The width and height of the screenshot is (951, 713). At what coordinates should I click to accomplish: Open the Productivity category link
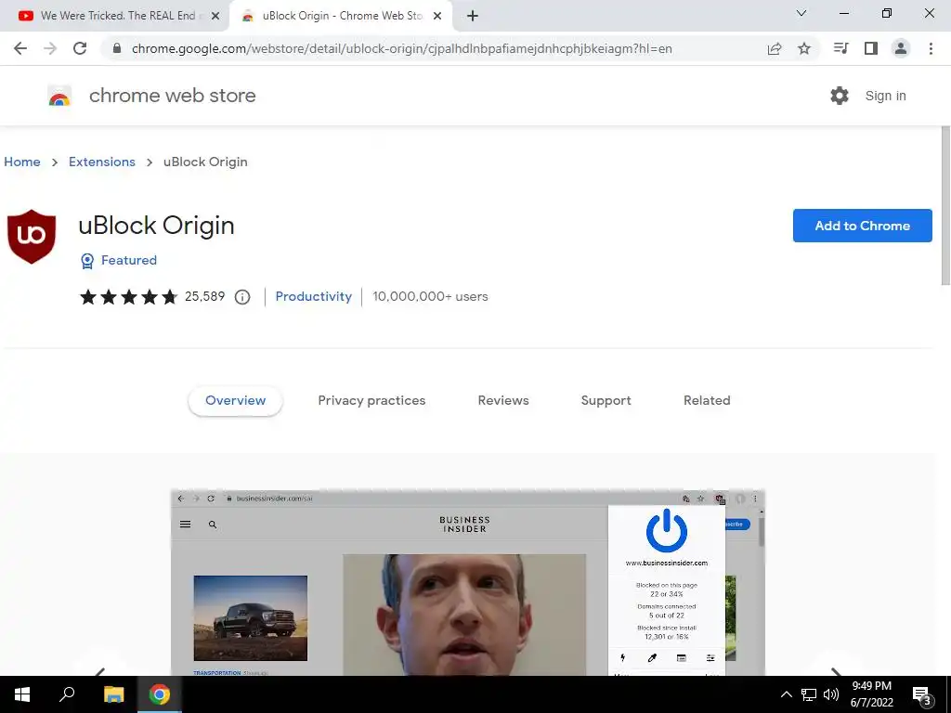point(314,296)
